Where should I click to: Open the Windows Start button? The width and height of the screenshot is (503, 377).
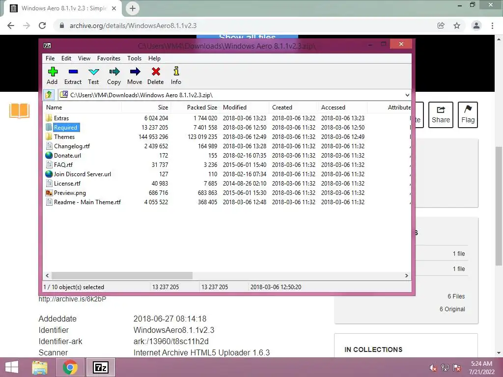click(x=12, y=367)
